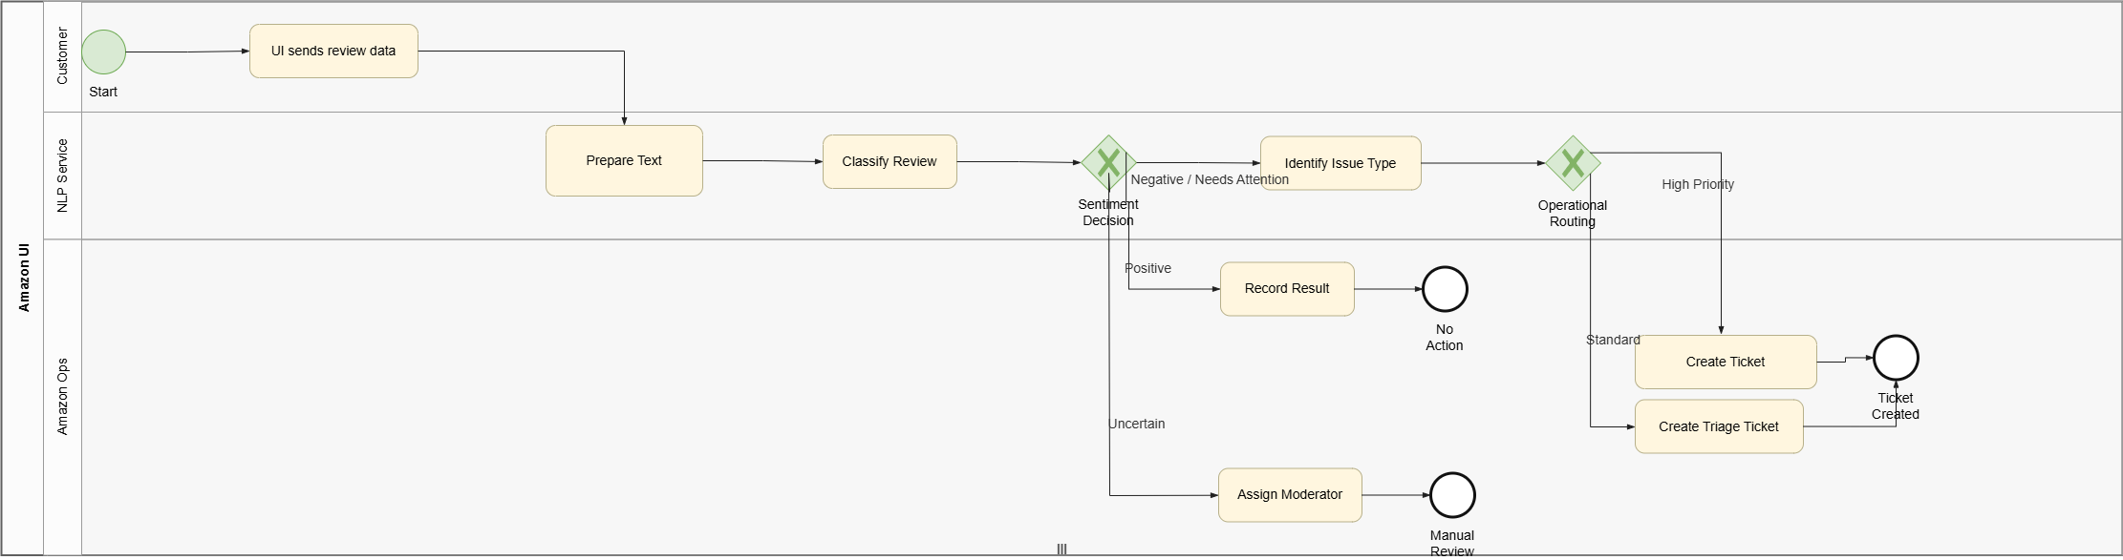
Task: Click the Prepare Text task box
Action: (x=624, y=161)
